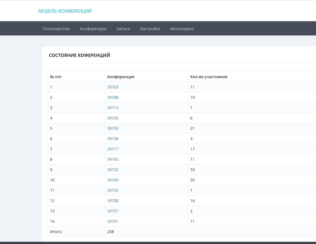This screenshot has width=316, height=244.
Task: Click participant count 16 for 39708
Action: coord(193,200)
